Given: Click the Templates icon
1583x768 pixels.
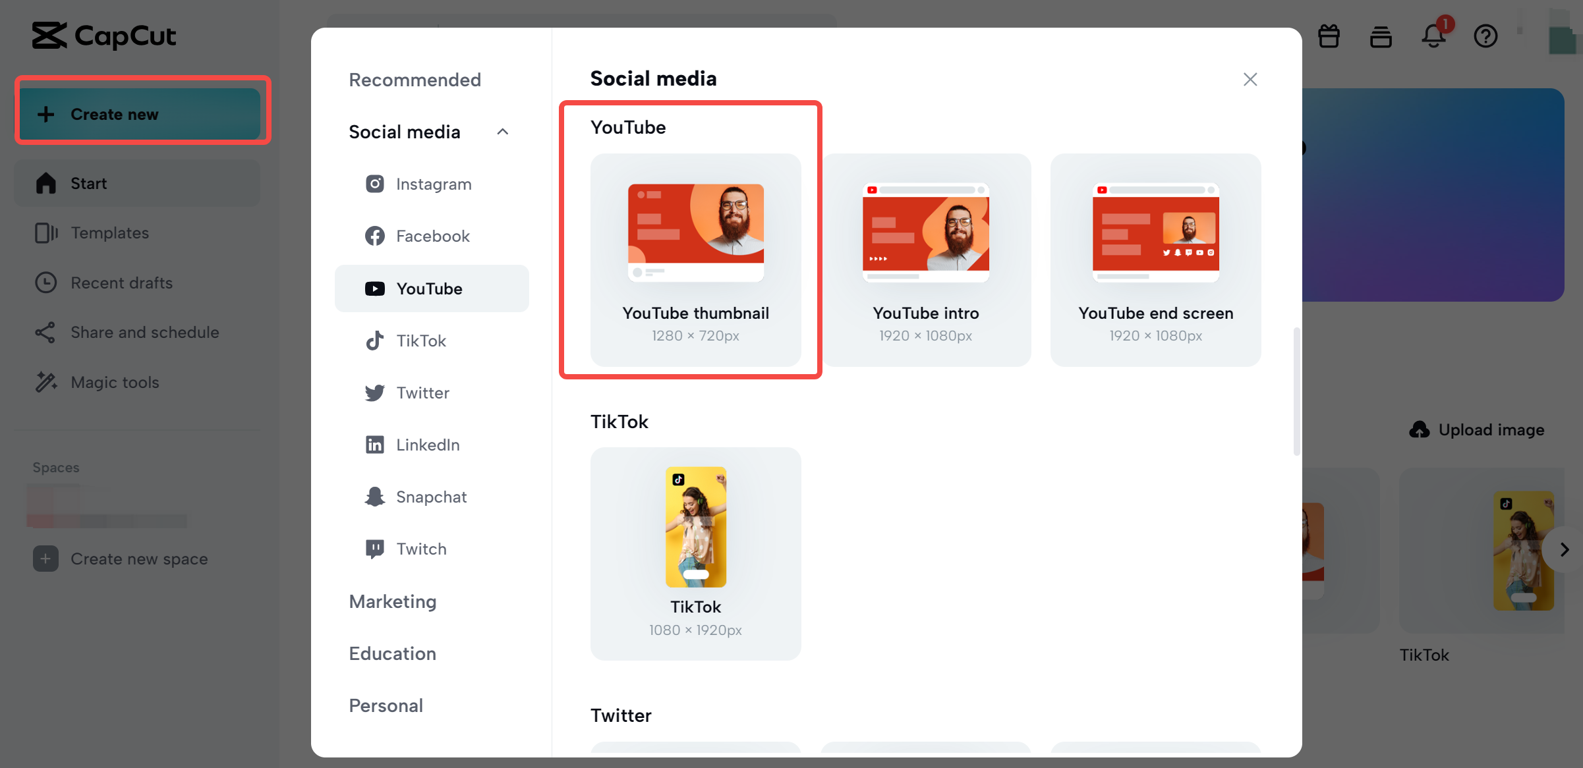Looking at the screenshot, I should coord(46,233).
